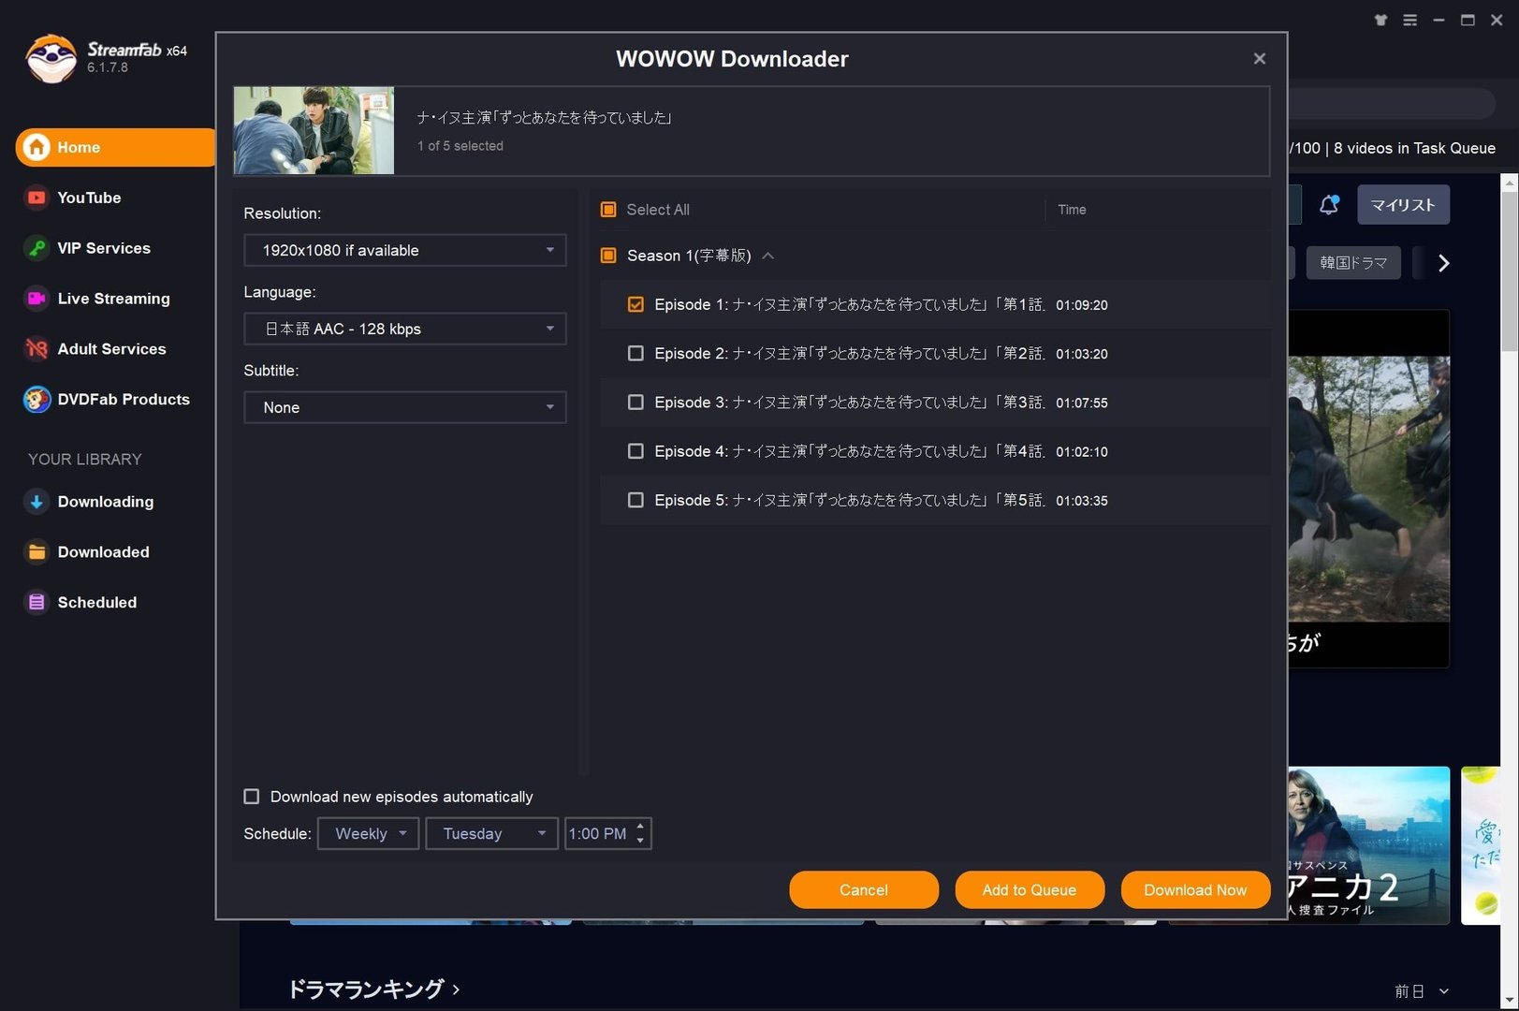Click the Live Streaming camera icon

click(x=37, y=299)
